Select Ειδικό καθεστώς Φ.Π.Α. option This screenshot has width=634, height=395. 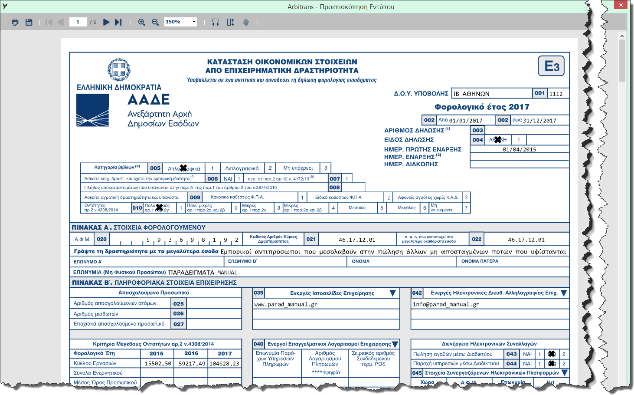pos(339,197)
